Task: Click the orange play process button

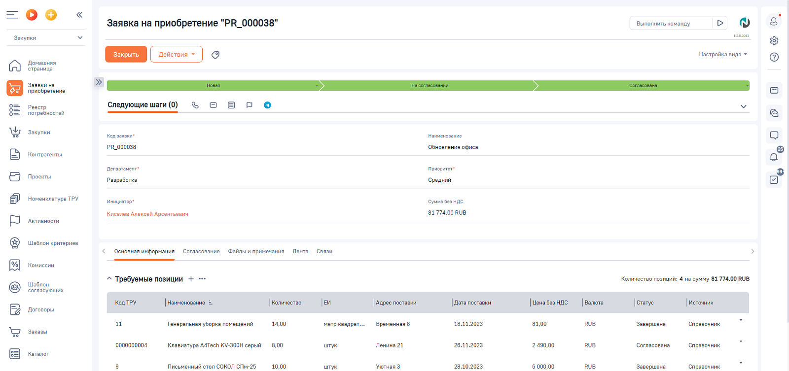Action: point(32,15)
